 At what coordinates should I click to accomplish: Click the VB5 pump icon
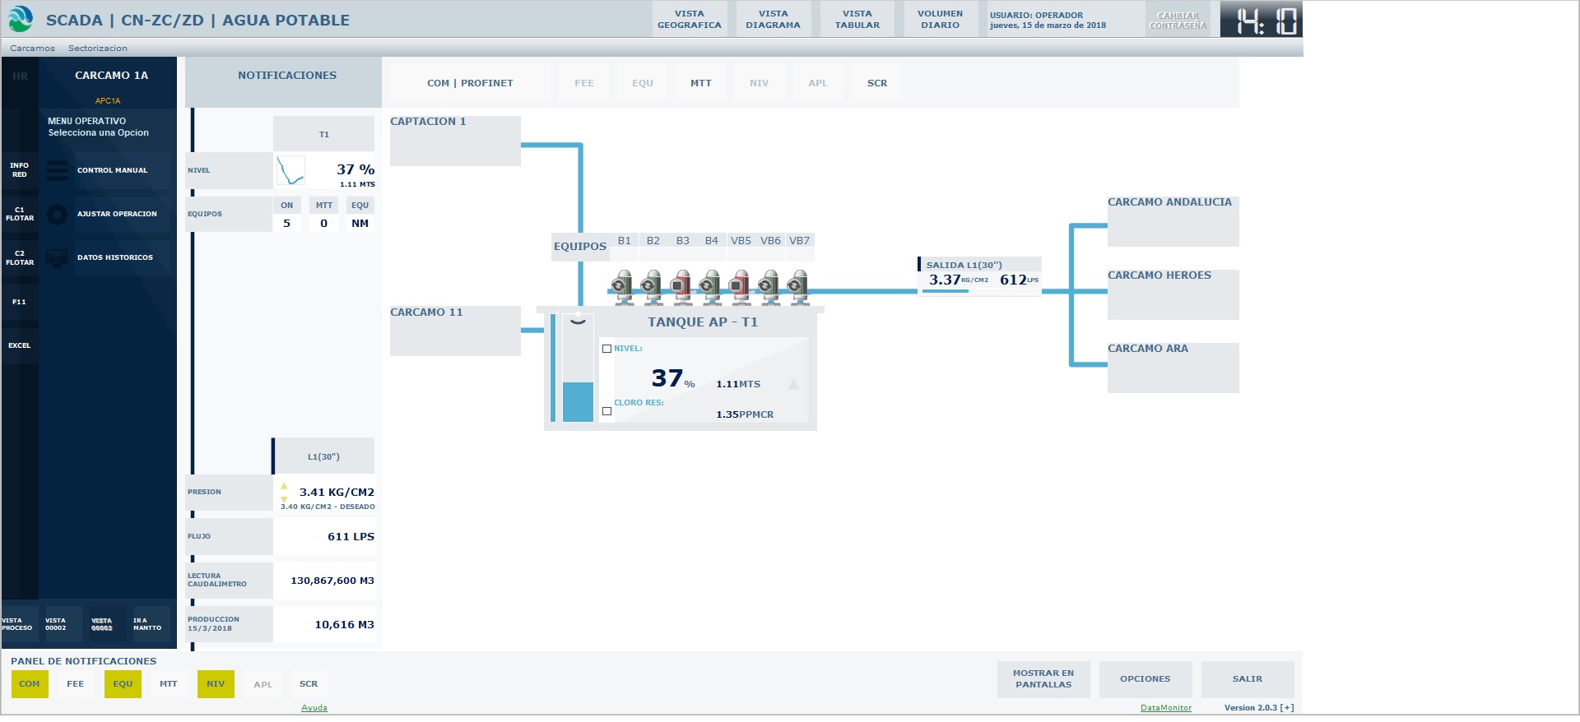[740, 285]
